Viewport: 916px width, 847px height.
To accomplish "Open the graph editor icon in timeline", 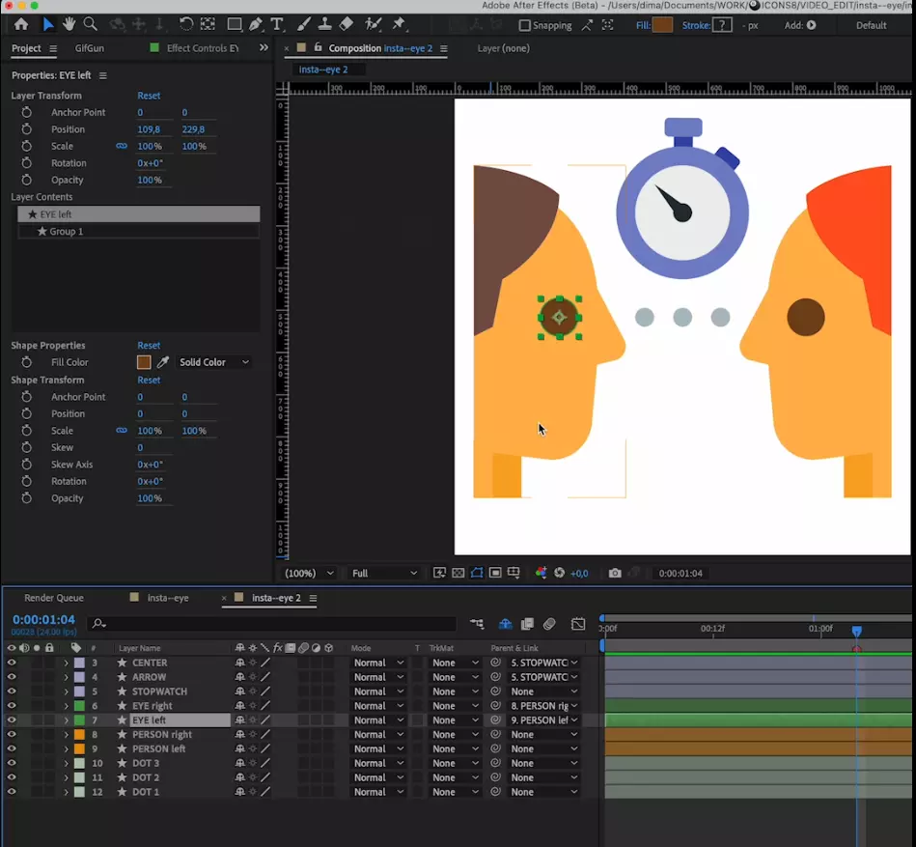I will (x=578, y=624).
